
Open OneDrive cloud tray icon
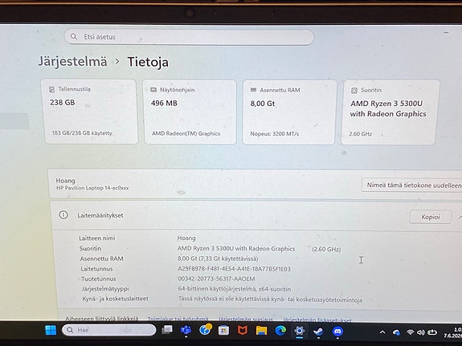[x=397, y=332]
